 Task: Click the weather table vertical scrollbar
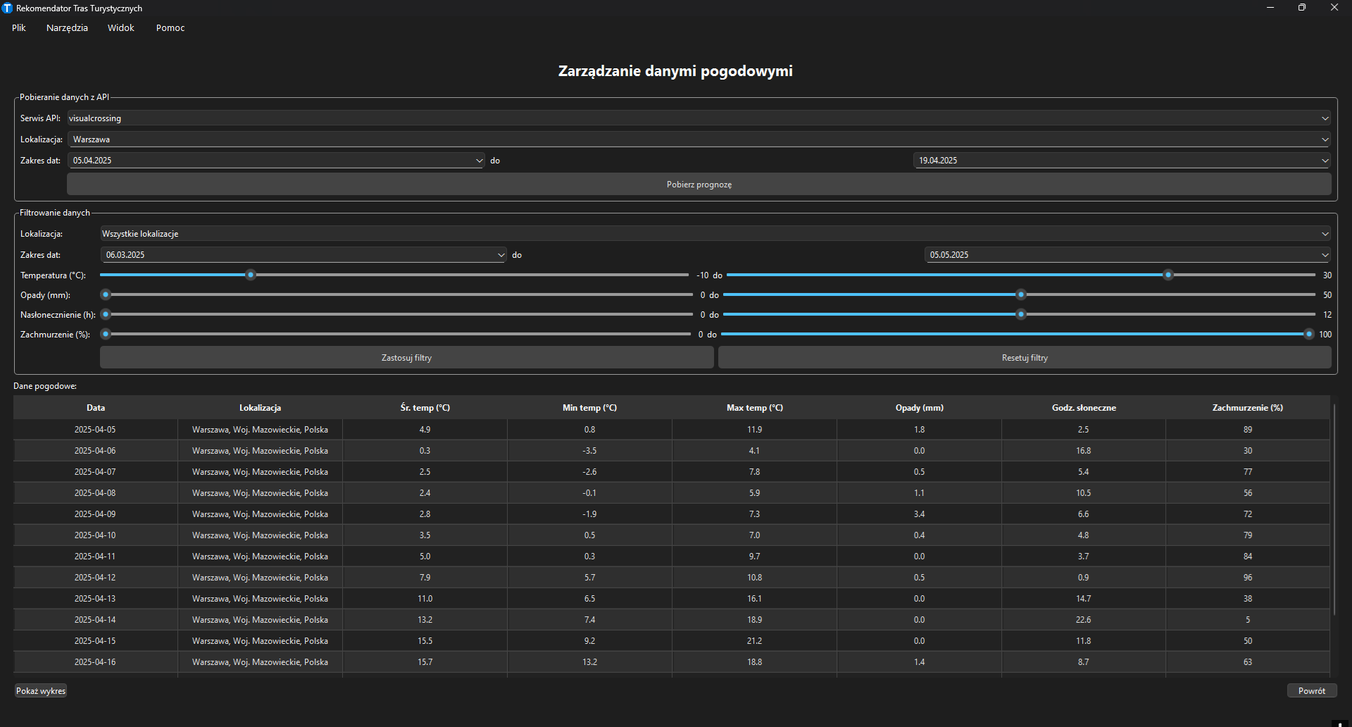click(x=1334, y=509)
